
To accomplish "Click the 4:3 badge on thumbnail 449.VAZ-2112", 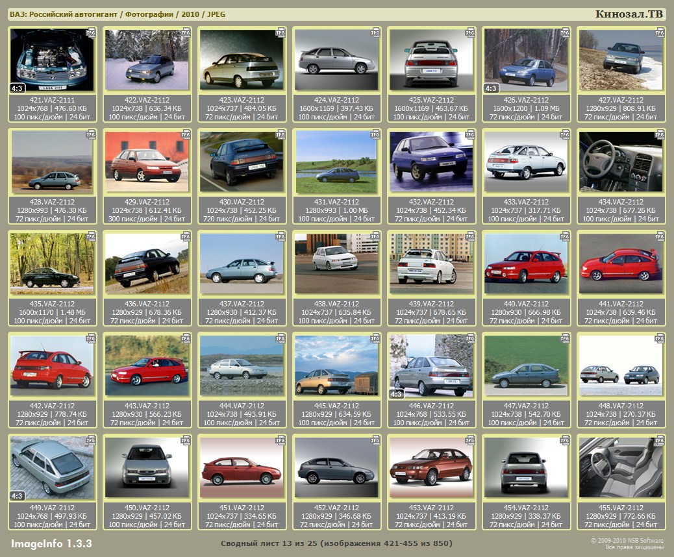I will 18,496.
